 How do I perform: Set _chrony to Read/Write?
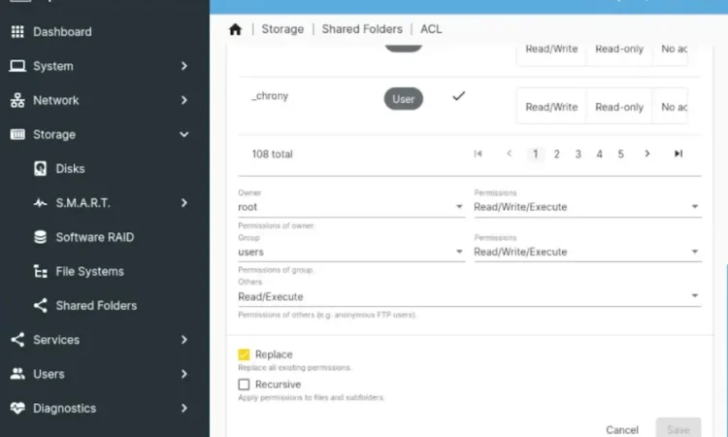[551, 107]
